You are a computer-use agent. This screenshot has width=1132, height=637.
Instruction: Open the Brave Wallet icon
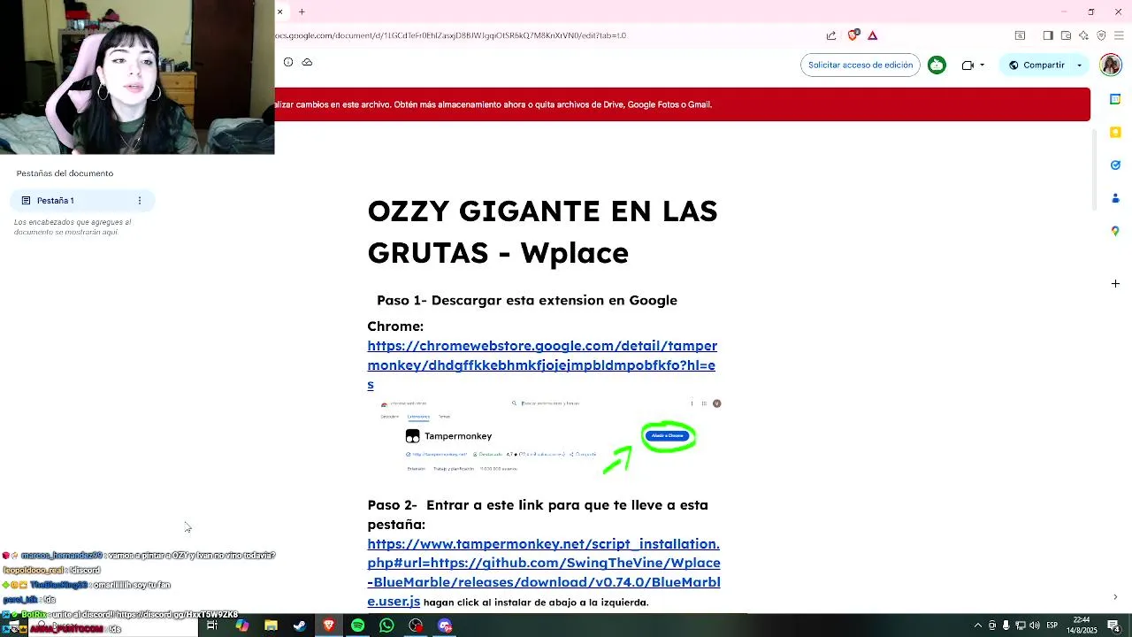point(1066,35)
